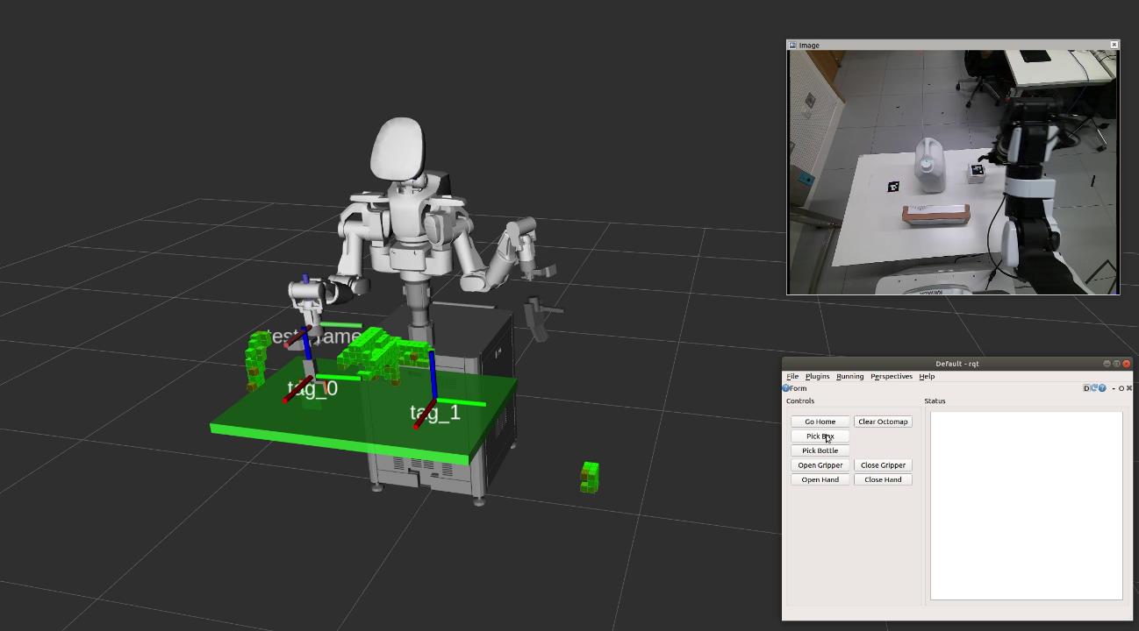The width and height of the screenshot is (1139, 631).
Task: Collapse the Form plugin using the dash icon
Action: [1112, 388]
